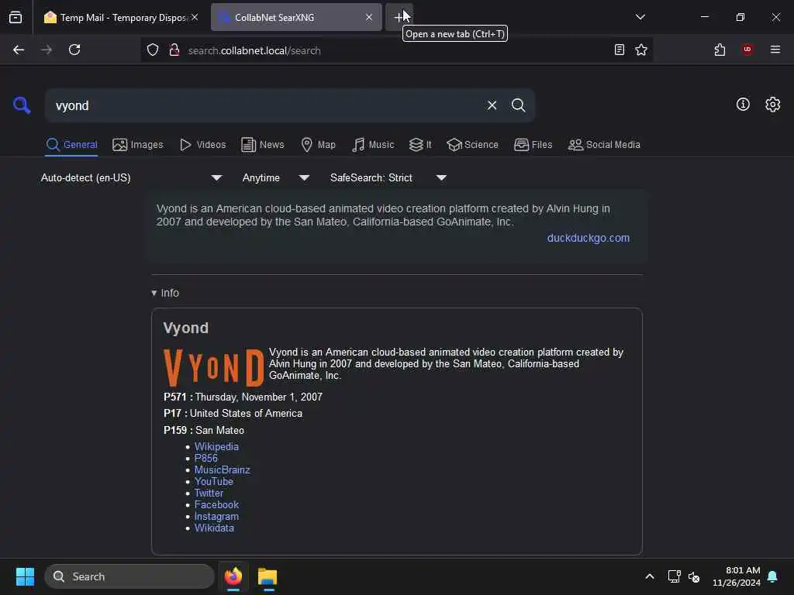Switch to Map category

[x=319, y=145]
